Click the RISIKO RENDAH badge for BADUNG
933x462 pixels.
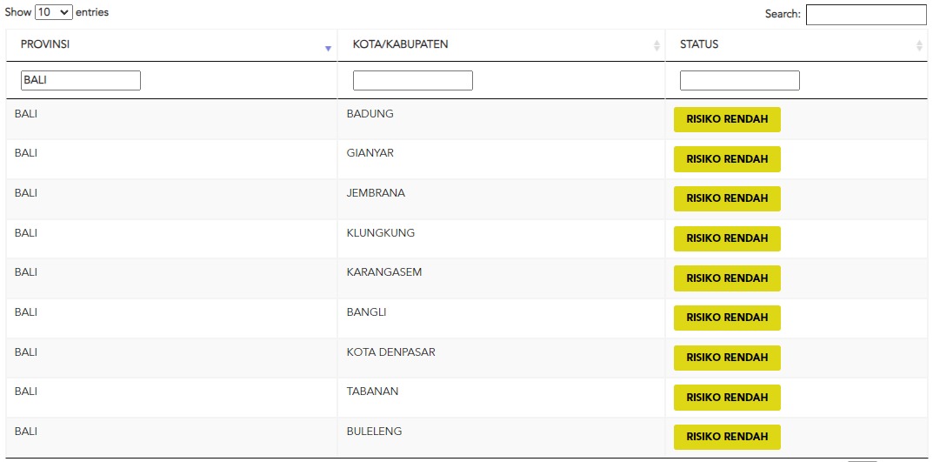point(727,120)
